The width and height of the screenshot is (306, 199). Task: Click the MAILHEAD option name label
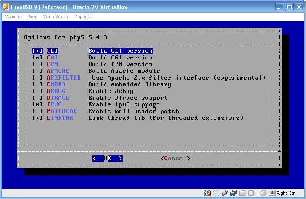pos(62,111)
